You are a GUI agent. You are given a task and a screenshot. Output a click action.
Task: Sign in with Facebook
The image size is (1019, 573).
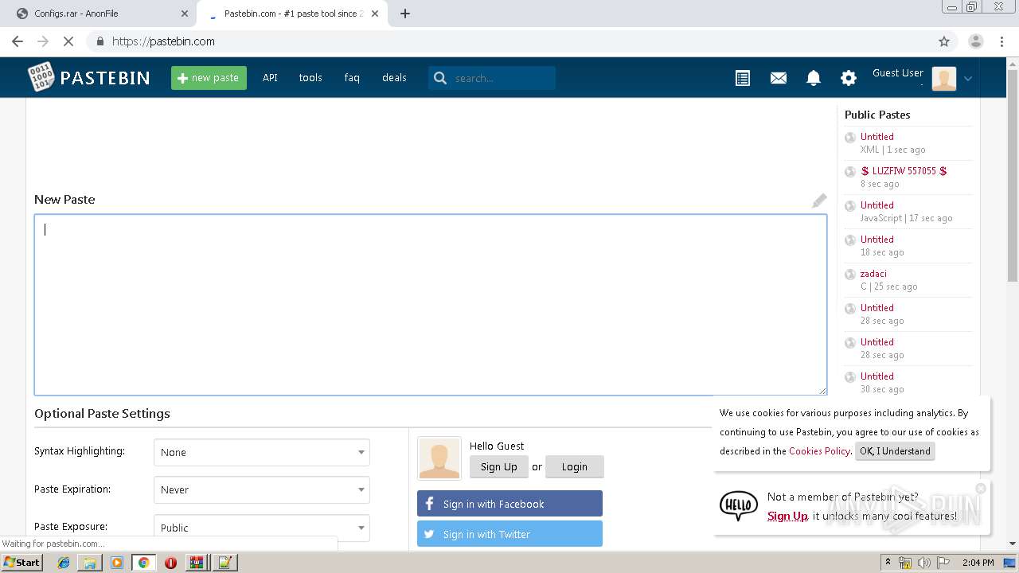pos(509,504)
